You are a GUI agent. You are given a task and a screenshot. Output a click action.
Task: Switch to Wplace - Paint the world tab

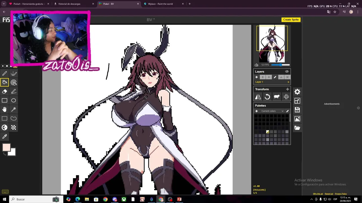coord(163,4)
